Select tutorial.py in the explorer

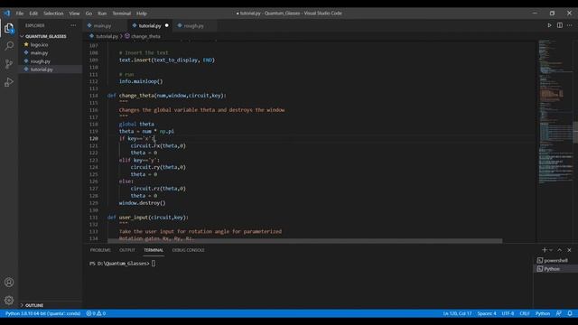[42, 70]
